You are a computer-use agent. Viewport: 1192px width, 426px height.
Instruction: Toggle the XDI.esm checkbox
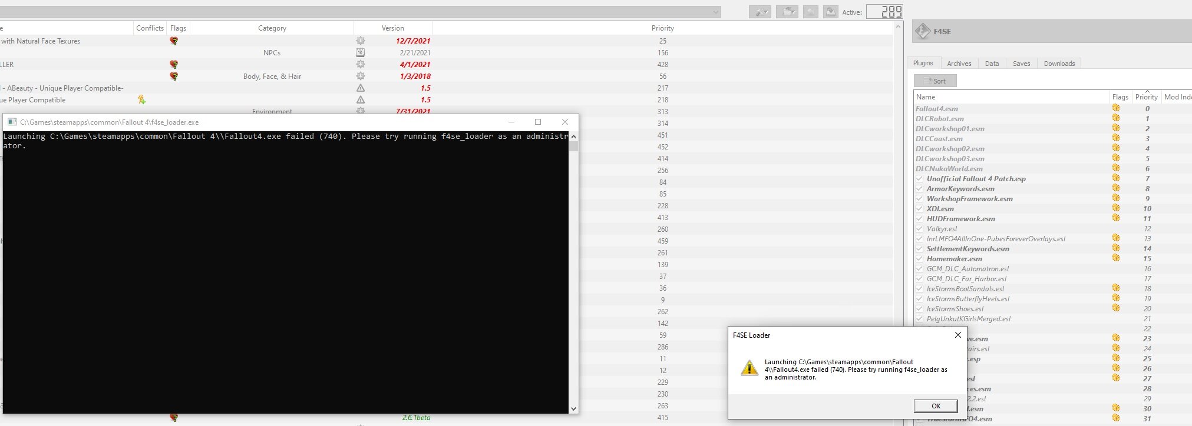click(919, 209)
